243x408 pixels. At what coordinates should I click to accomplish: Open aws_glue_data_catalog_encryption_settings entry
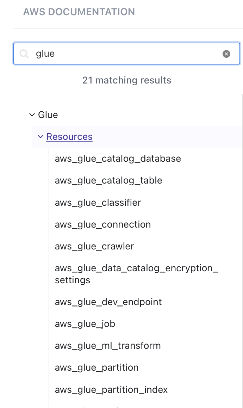point(137,274)
